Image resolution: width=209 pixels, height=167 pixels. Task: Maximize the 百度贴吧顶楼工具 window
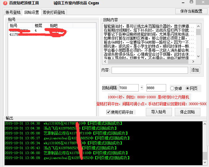pos(191,2)
